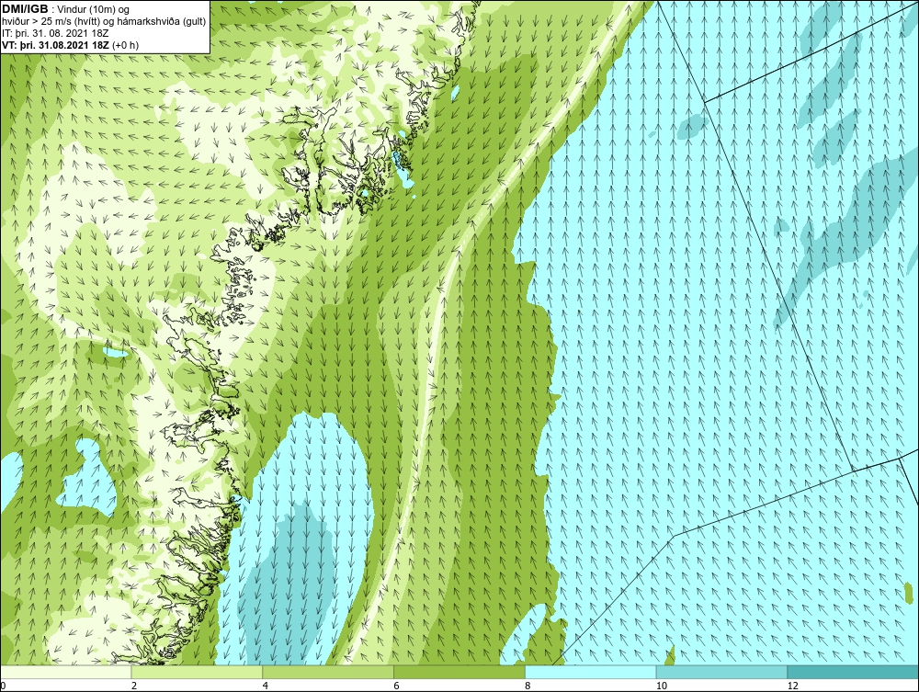Click the 'IT: þri. 31. 08. 2021 18Z' line
919x692 pixels.
coord(55,33)
